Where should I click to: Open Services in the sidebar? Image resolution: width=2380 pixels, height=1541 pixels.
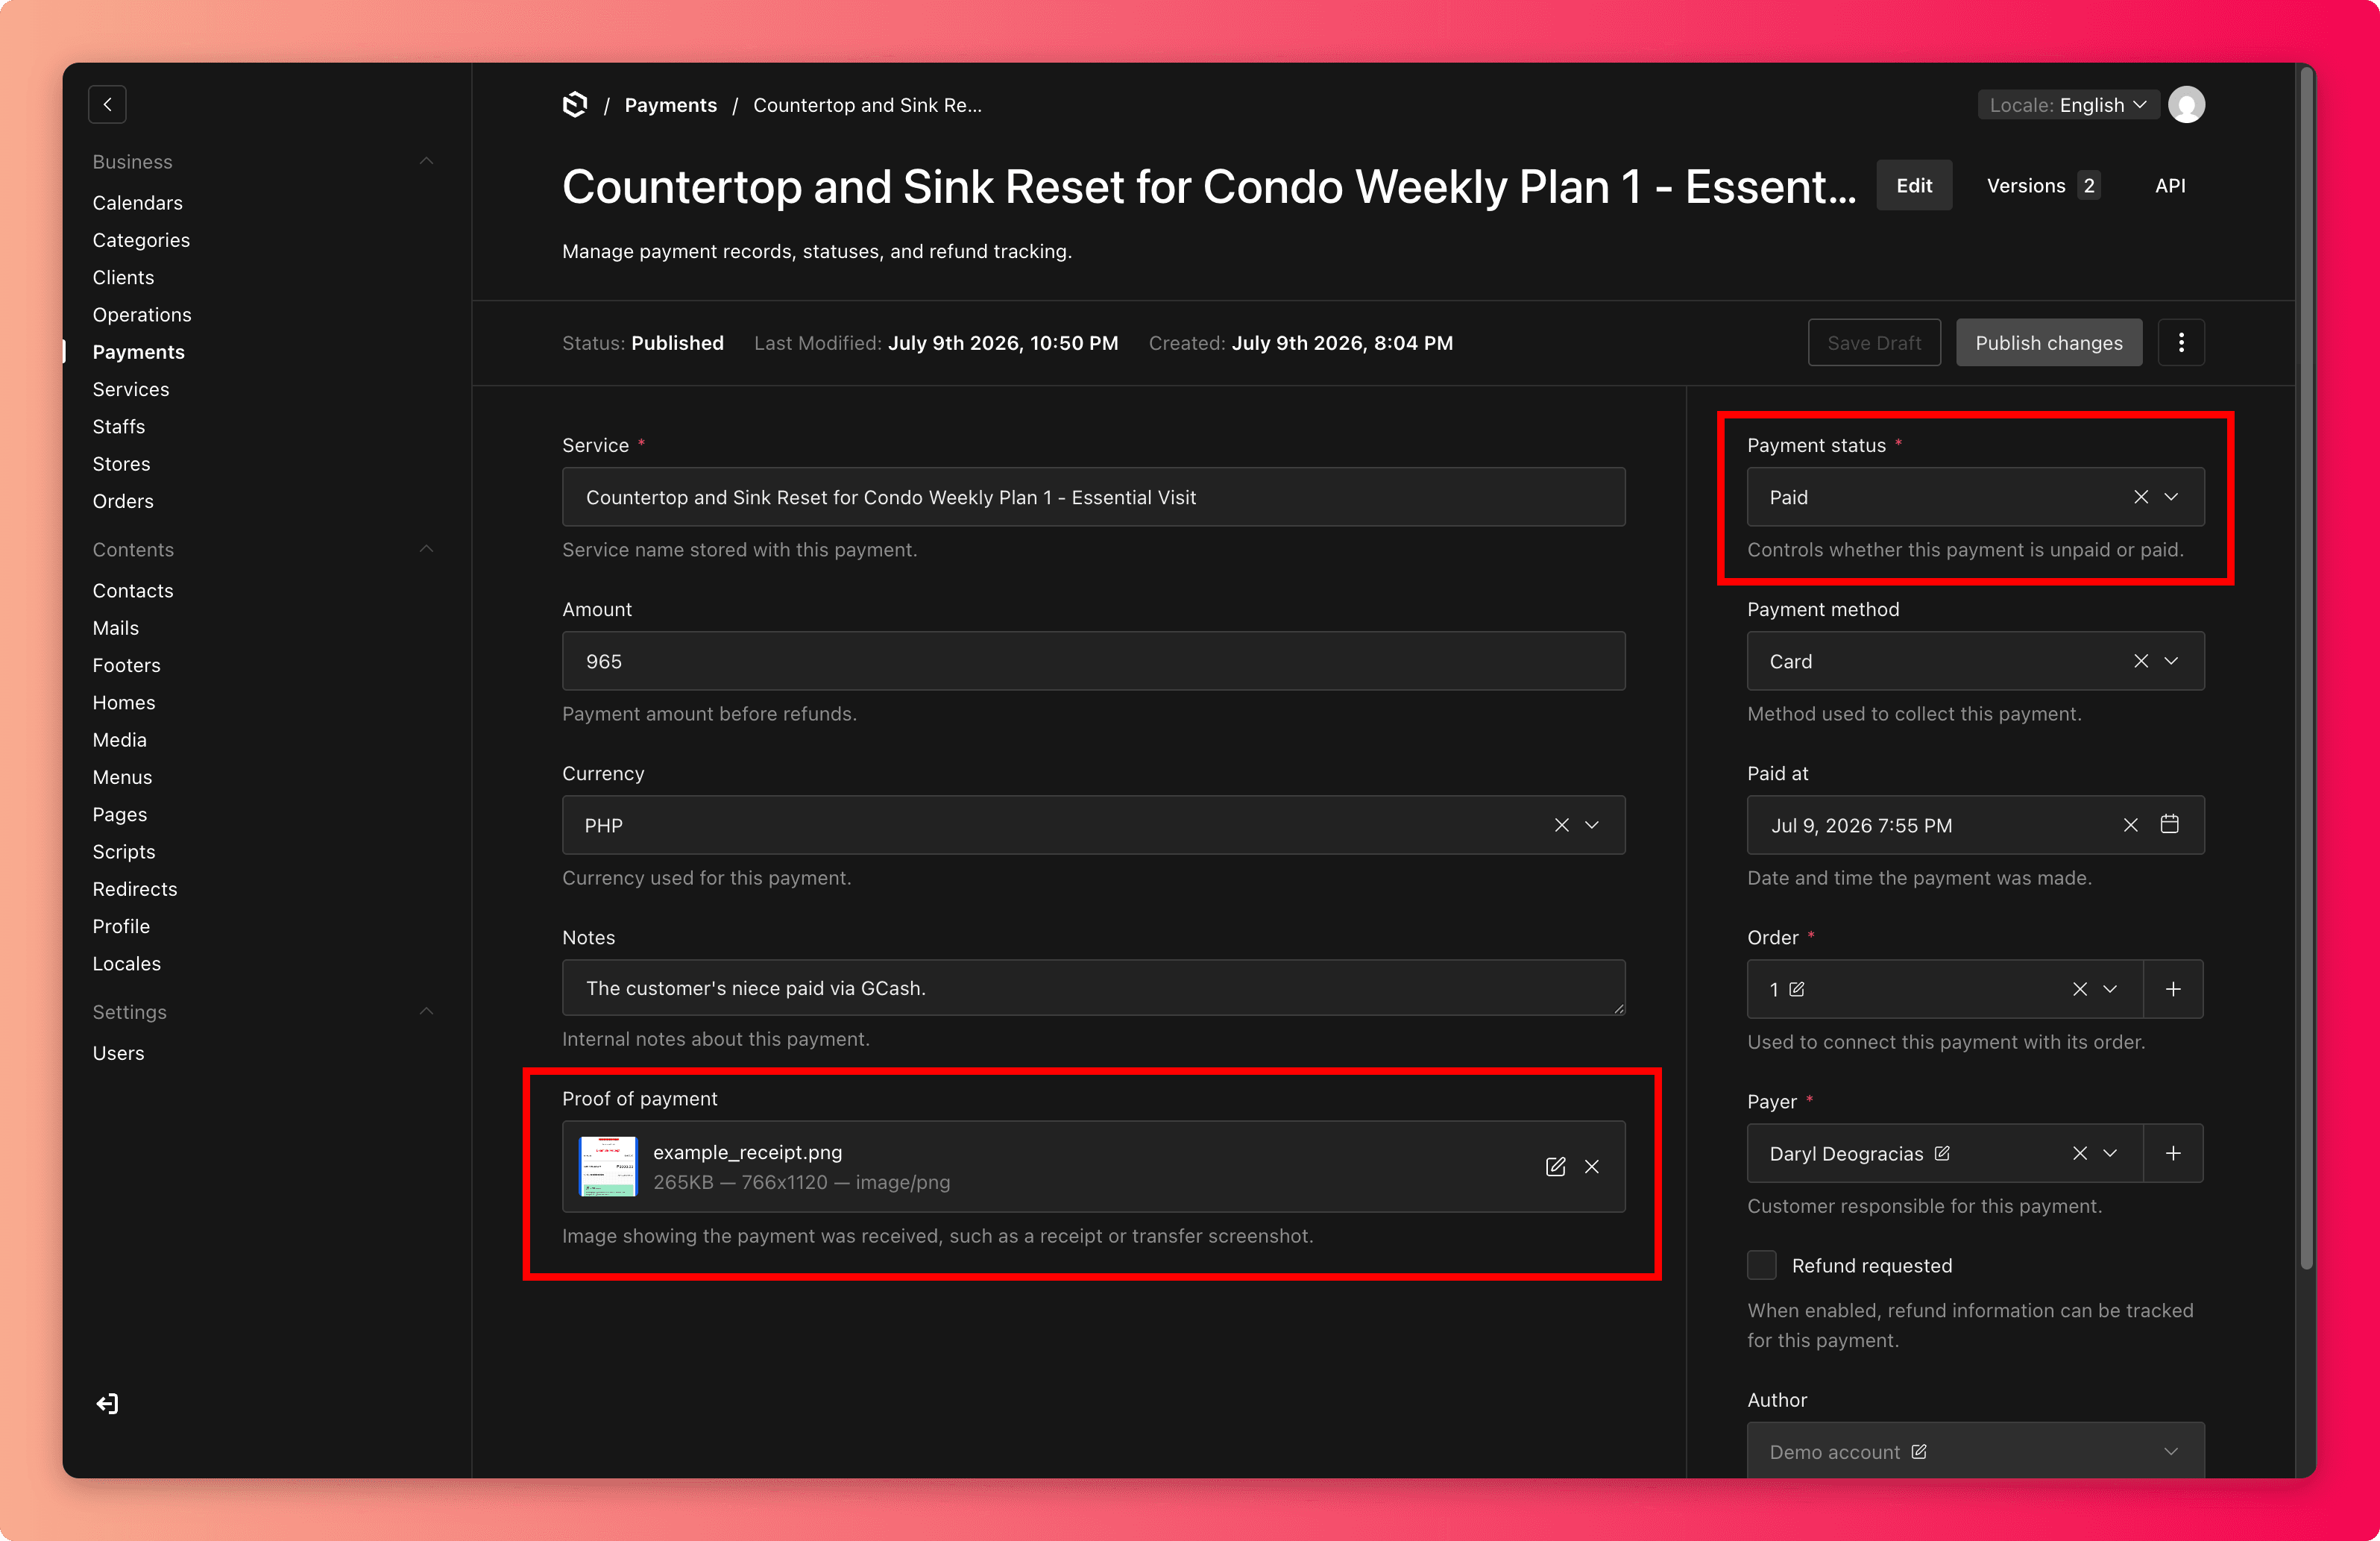(131, 389)
